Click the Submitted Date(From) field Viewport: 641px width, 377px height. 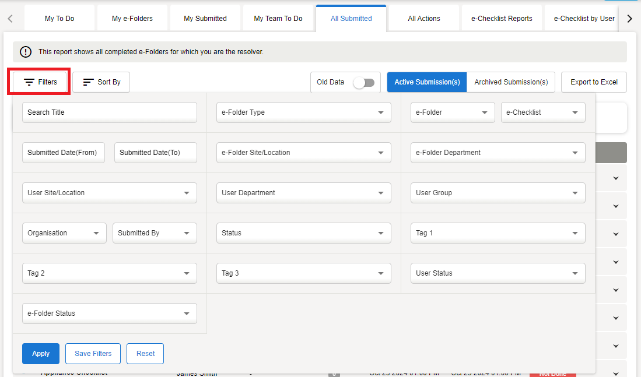coord(64,153)
